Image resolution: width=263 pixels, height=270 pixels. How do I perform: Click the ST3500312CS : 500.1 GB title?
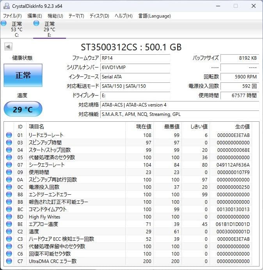131,47
